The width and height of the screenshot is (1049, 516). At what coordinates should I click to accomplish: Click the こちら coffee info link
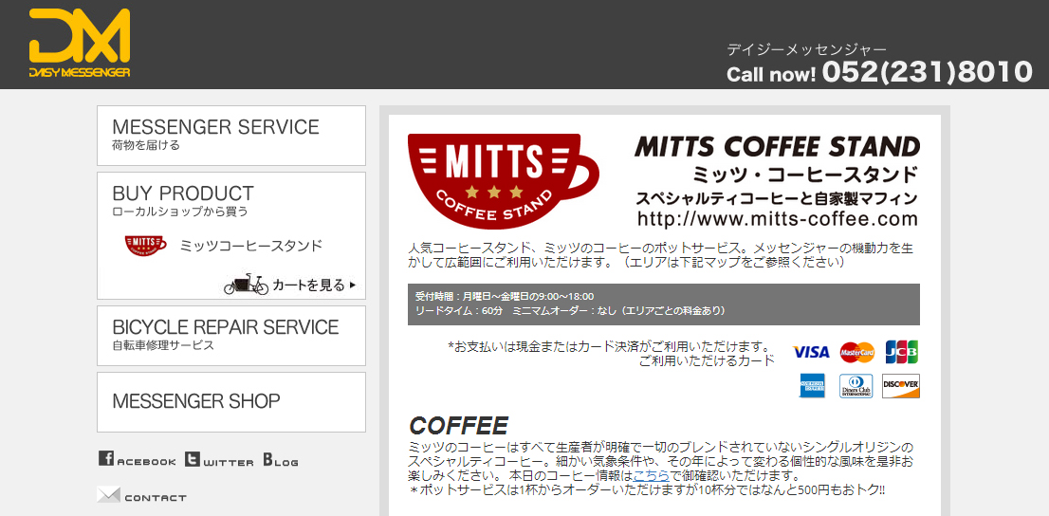pyautogui.click(x=651, y=476)
